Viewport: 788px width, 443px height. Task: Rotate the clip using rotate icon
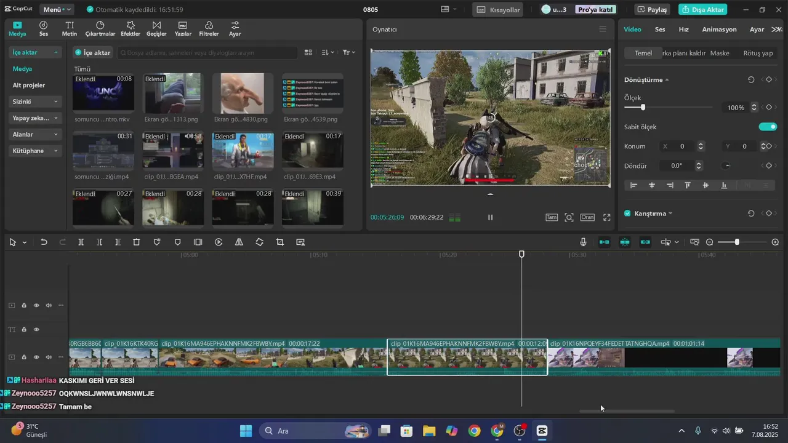pyautogui.click(x=259, y=242)
